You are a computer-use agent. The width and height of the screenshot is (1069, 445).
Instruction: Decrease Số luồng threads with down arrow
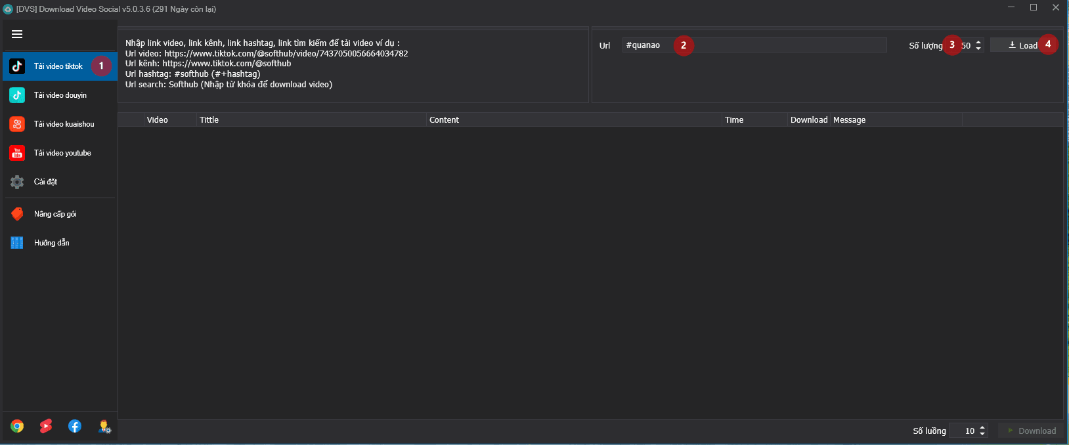pyautogui.click(x=982, y=434)
